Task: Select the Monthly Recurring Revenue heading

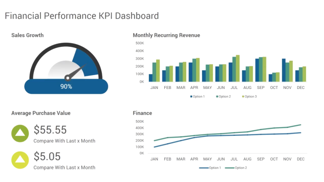Action: tap(166, 36)
